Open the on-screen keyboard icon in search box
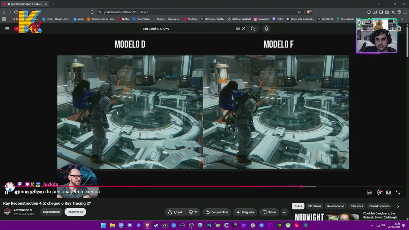Image resolution: width=409 pixels, height=230 pixels. tap(238, 28)
